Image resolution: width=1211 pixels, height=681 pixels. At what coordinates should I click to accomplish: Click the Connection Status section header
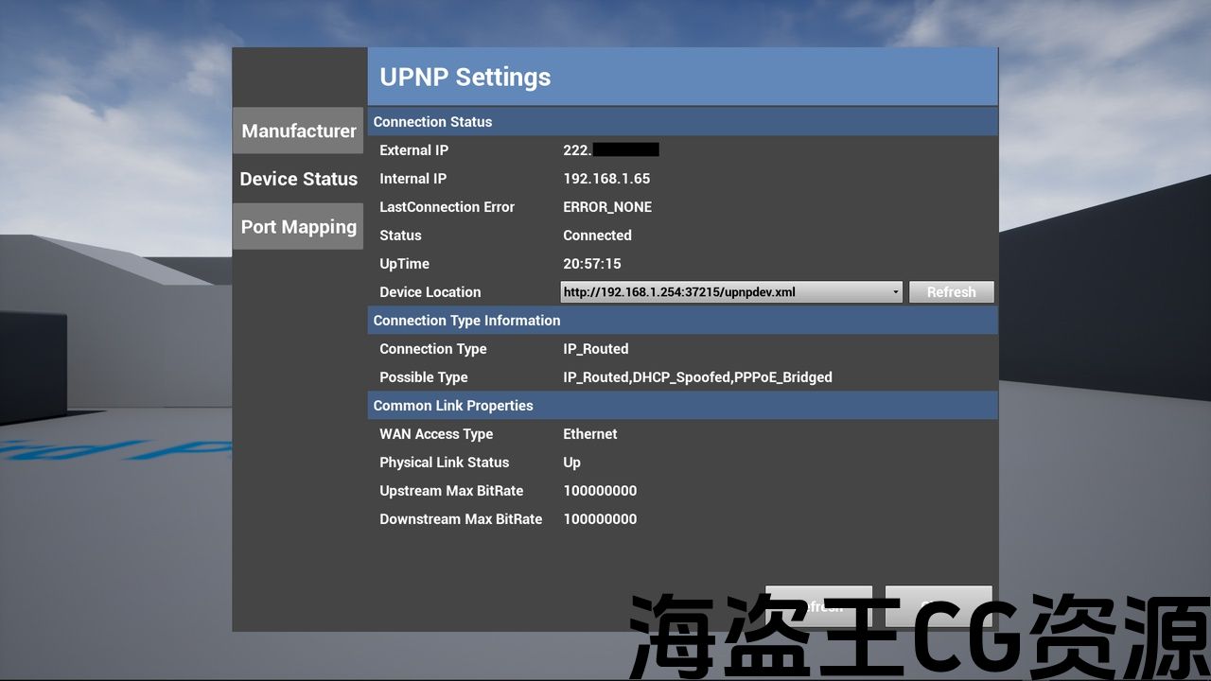pyautogui.click(x=681, y=122)
